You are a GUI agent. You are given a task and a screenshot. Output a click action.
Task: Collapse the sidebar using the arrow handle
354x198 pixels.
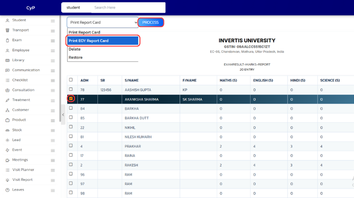pyautogui.click(x=63, y=115)
